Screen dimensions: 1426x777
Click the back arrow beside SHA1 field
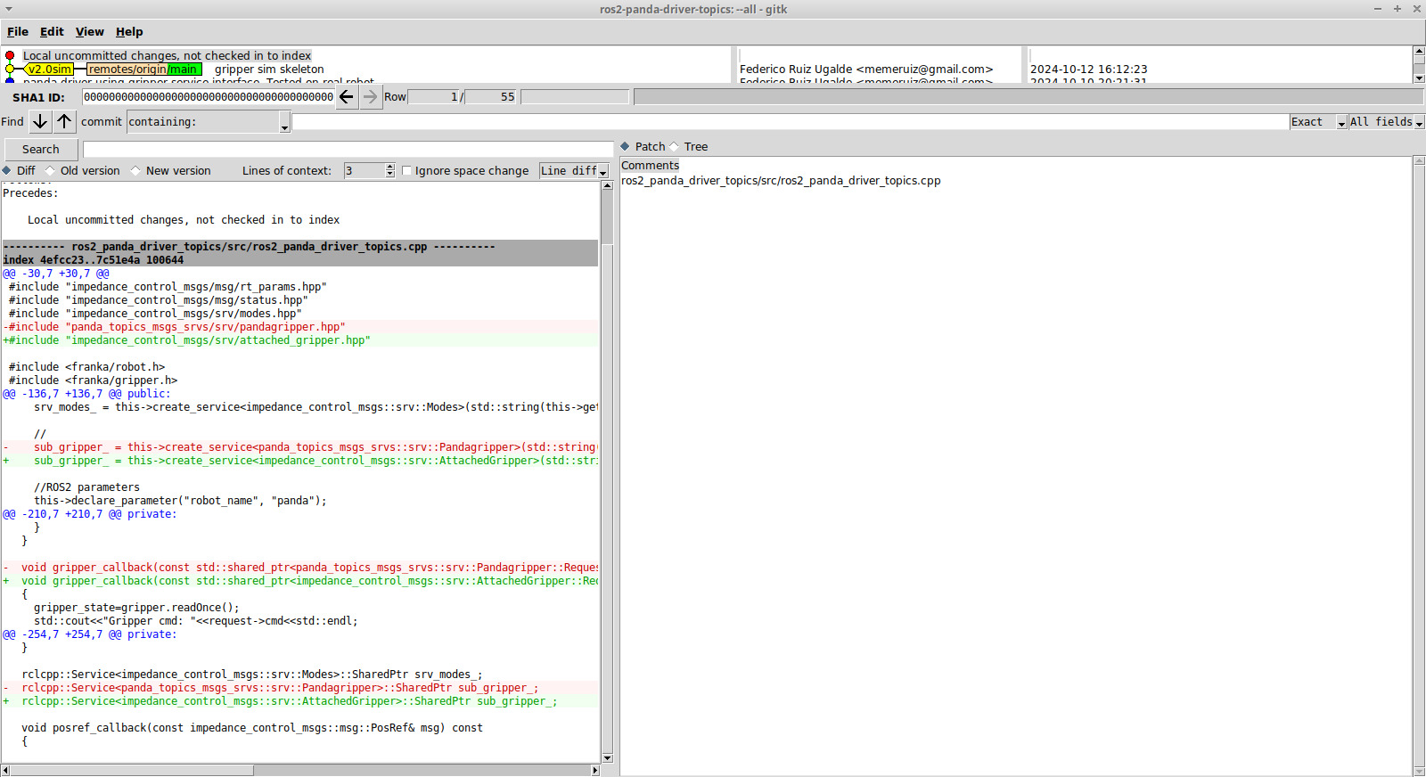[347, 97]
